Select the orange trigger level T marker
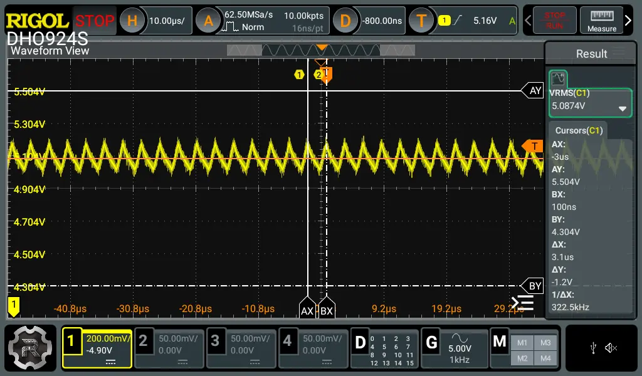 (532, 146)
